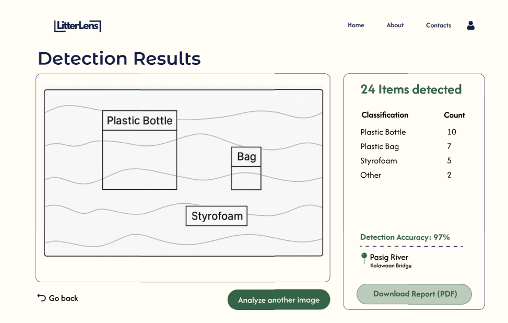Click the green location pin icon
This screenshot has width=508, height=323.
(x=364, y=258)
